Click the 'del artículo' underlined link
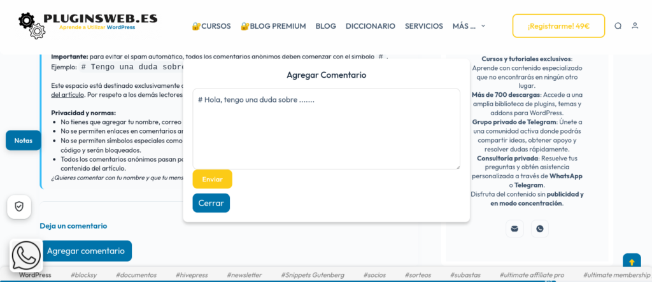The image size is (652, 282). 67,95
